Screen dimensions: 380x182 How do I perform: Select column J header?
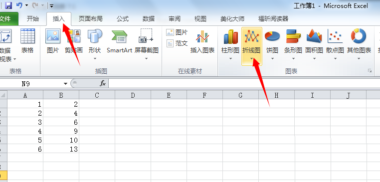point(348,95)
